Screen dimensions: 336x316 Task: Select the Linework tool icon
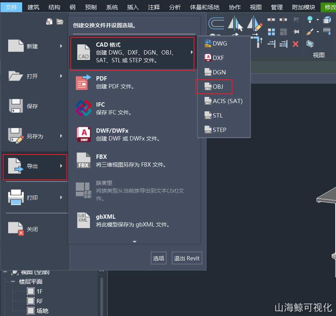pyautogui.click(x=327, y=32)
